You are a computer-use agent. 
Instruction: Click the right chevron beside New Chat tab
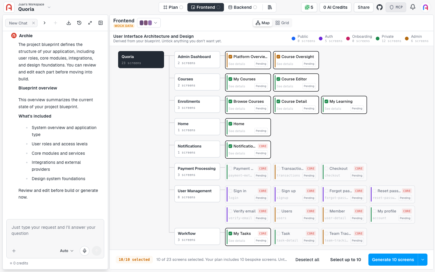(44, 23)
